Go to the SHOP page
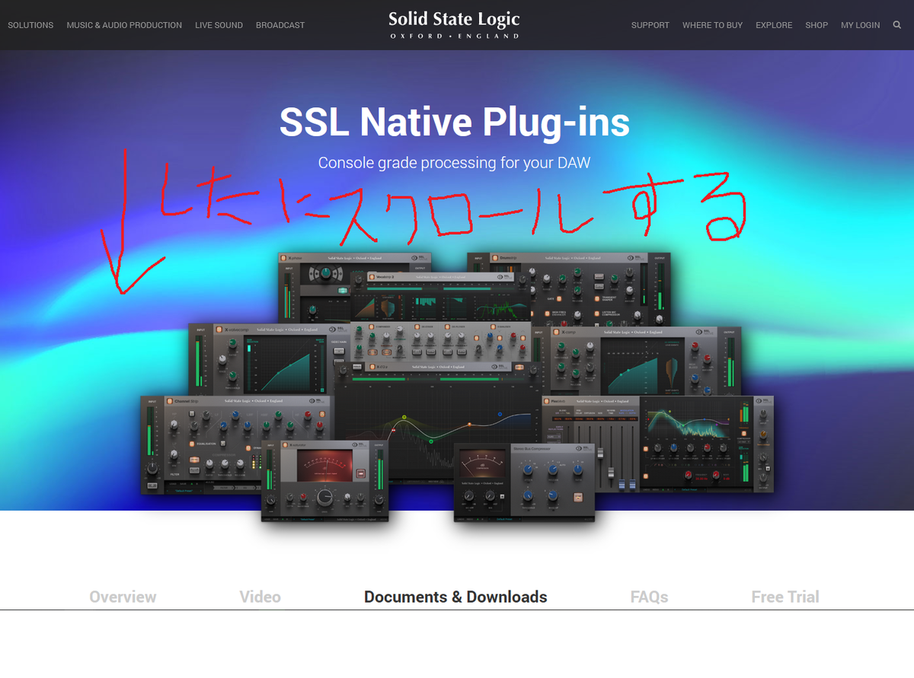Image resolution: width=914 pixels, height=678 pixels. coord(817,24)
